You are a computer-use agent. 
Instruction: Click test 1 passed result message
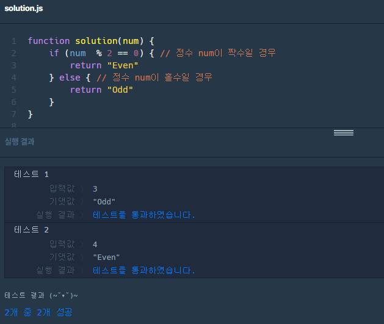pyautogui.click(x=143, y=215)
